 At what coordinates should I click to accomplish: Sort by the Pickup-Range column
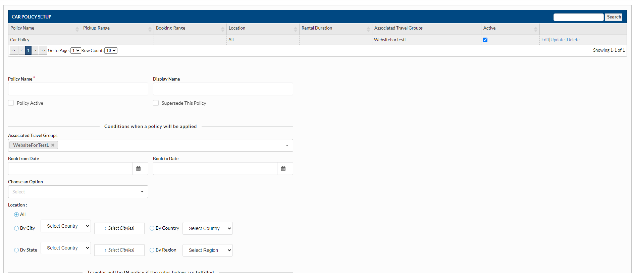point(117,29)
